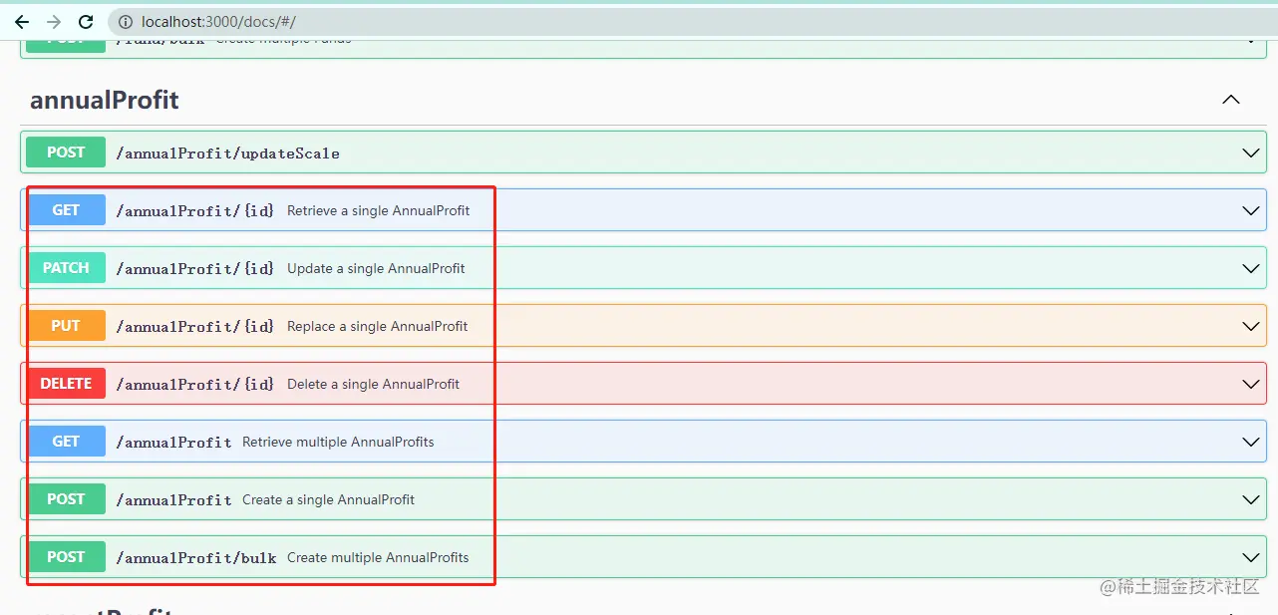Expand the POST /annualProfit/updateScale chevron
Image resolution: width=1278 pixels, height=615 pixels.
[x=1251, y=154]
